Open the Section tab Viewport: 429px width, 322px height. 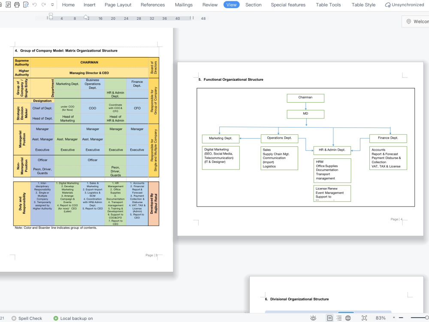point(254,5)
